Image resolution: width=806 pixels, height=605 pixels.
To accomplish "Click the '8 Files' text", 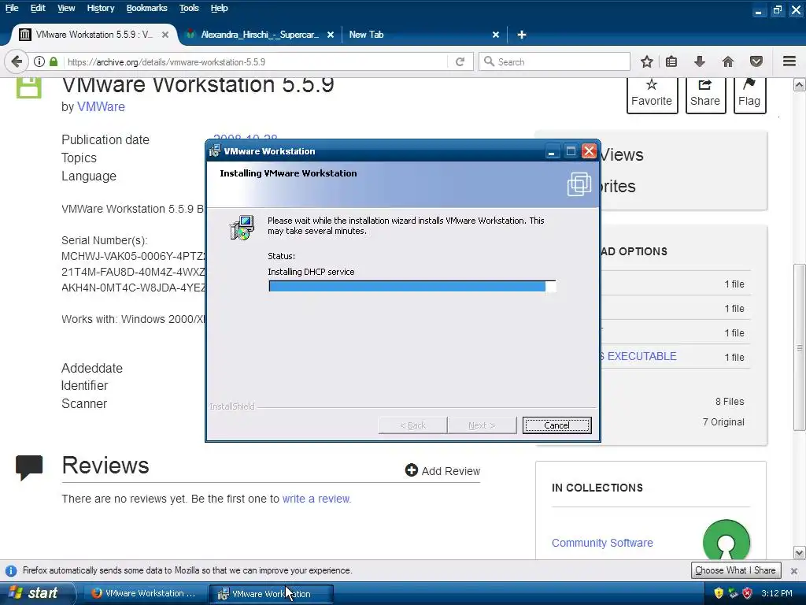I will pyautogui.click(x=730, y=401).
